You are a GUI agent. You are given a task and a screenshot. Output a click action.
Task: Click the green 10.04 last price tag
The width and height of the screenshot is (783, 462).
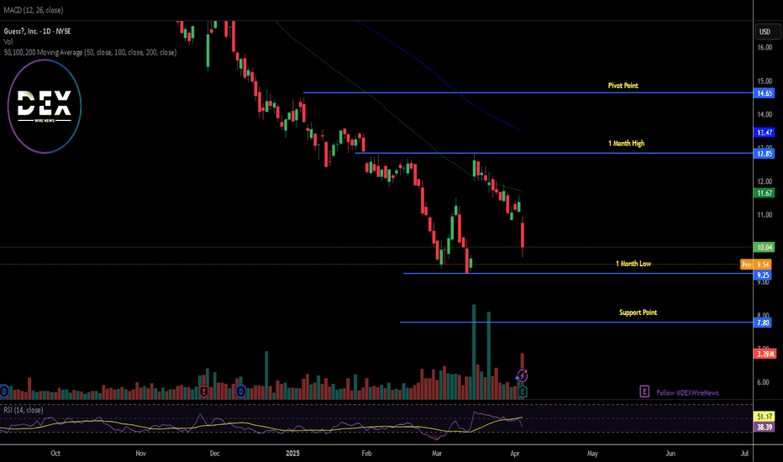click(764, 247)
